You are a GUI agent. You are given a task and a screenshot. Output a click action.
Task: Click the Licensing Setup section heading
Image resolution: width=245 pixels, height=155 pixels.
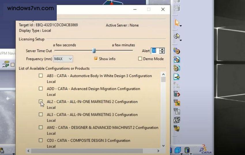32,39
